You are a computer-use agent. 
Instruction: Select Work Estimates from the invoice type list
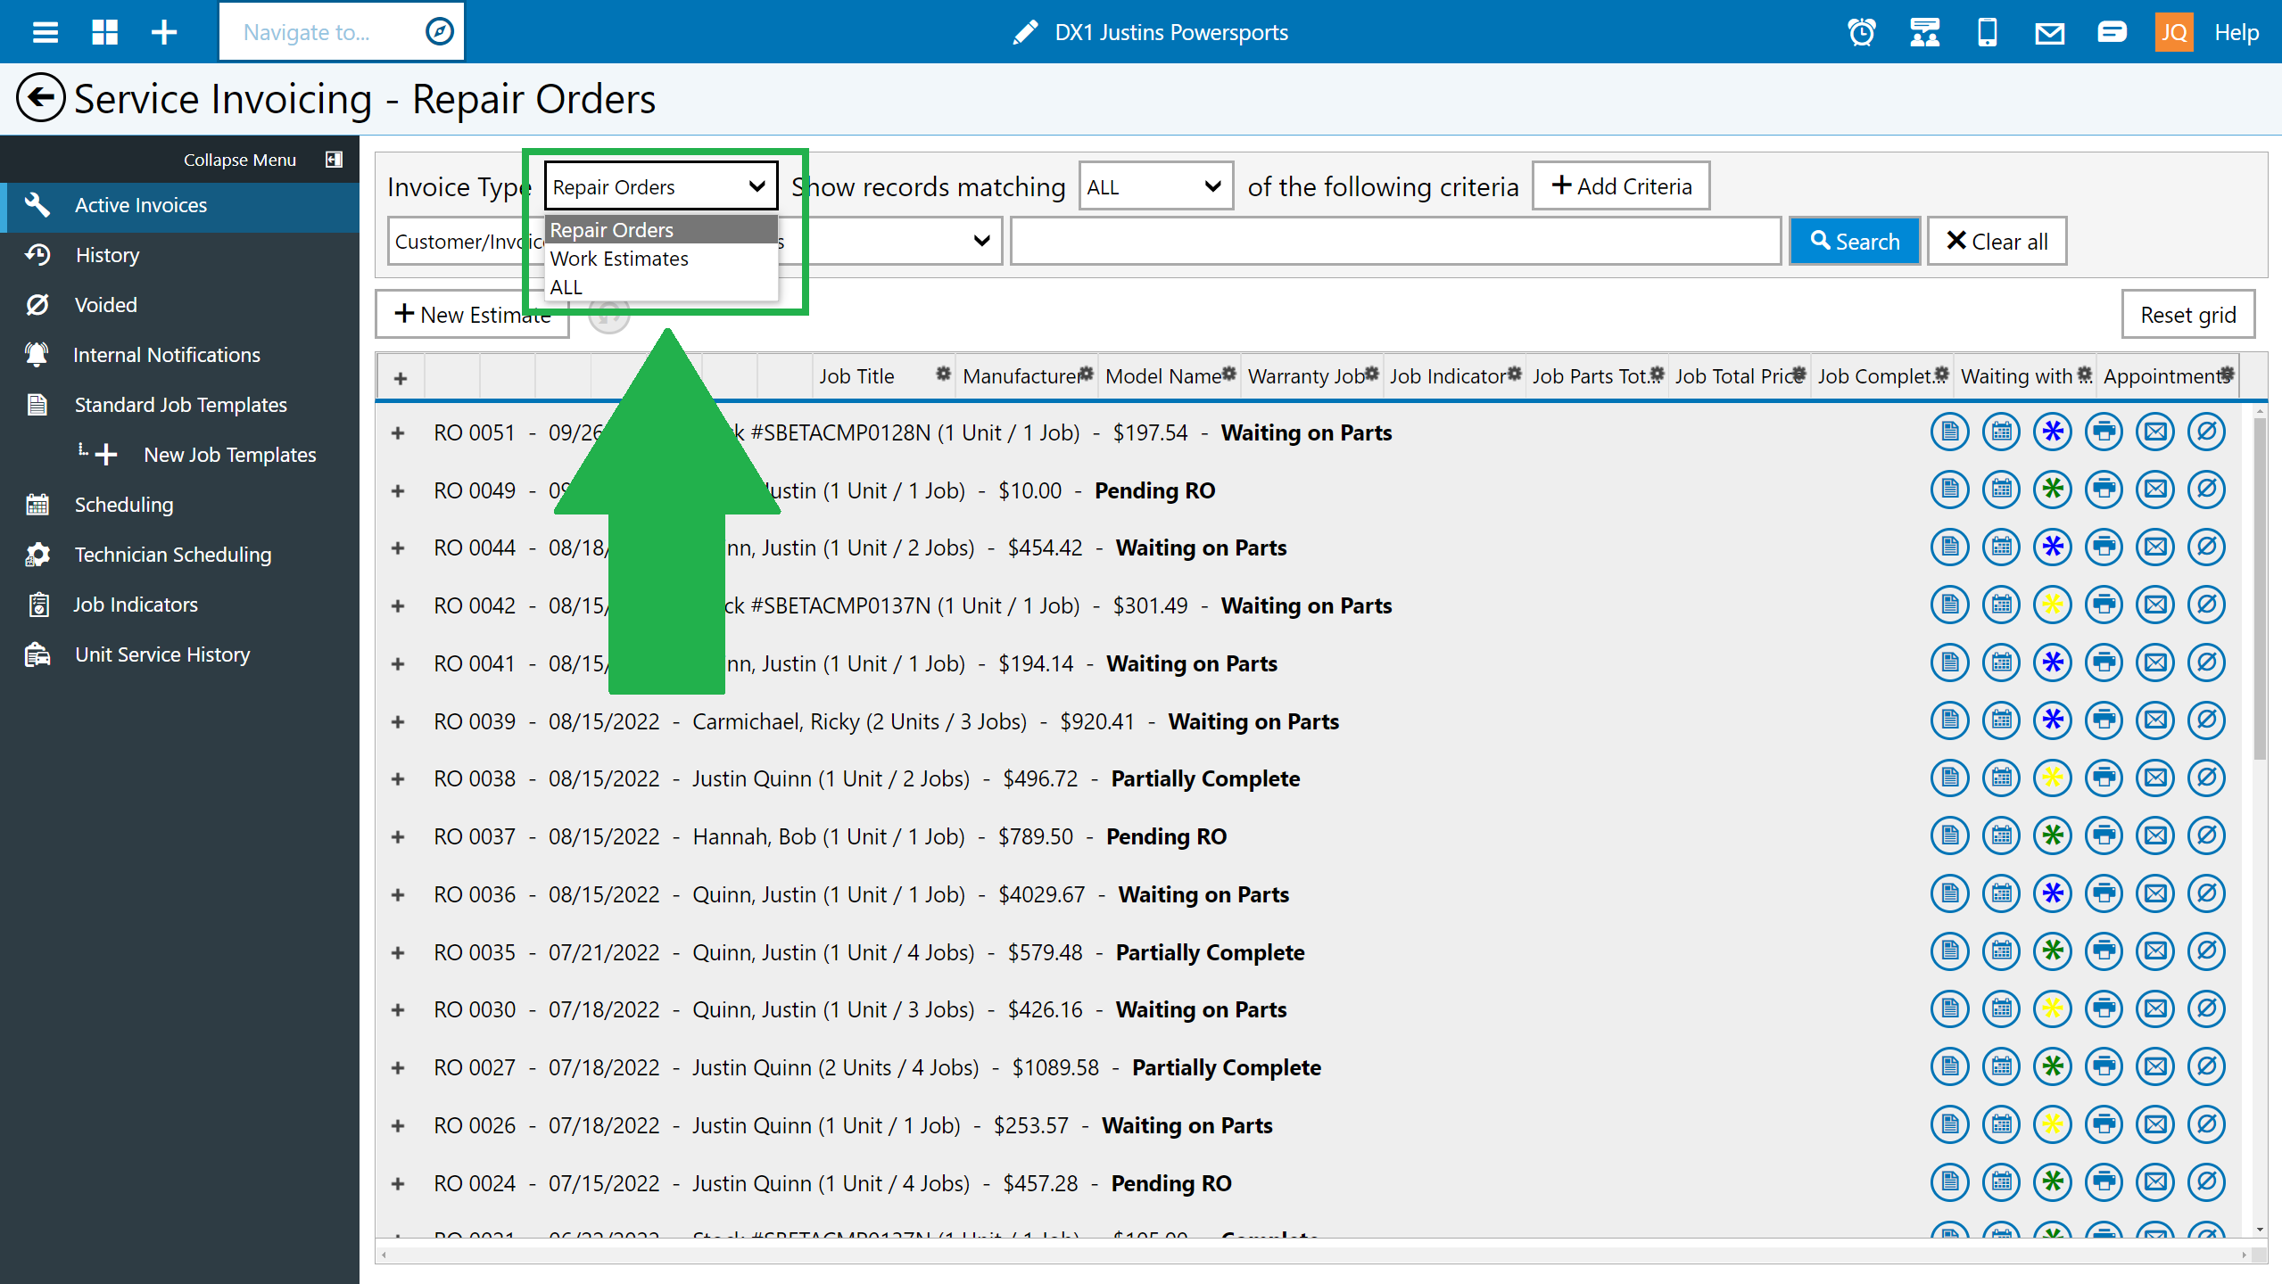[619, 259]
